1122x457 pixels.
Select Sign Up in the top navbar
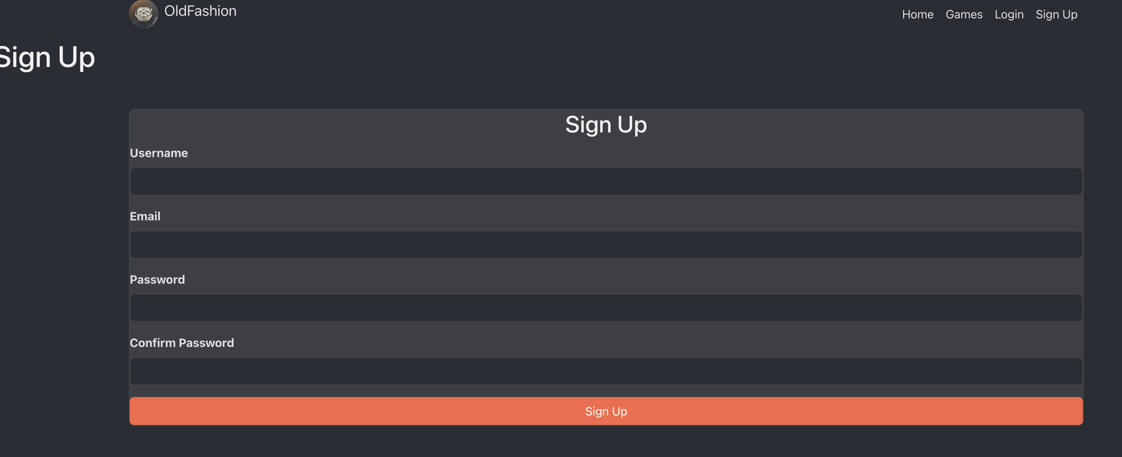(x=1056, y=14)
